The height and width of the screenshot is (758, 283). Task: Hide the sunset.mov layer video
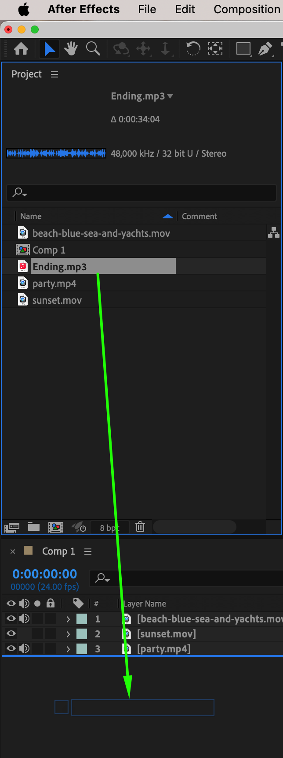point(11,634)
